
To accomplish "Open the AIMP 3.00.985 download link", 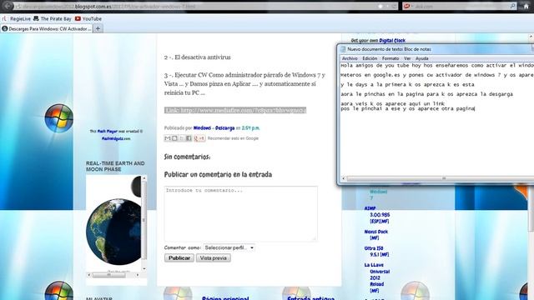I will [x=377, y=215].
